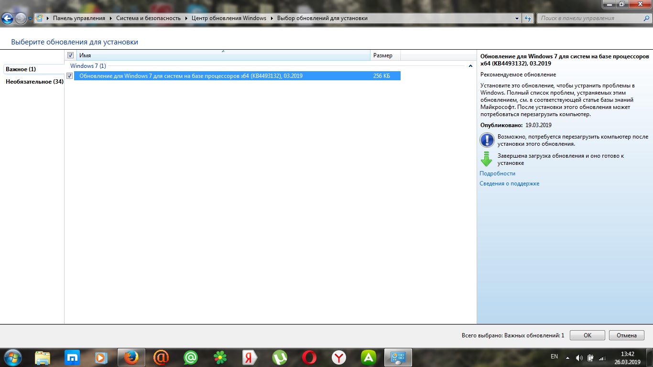
Task: Click 'Рекомендуемое обновление' text in details pane
Action: coord(518,75)
